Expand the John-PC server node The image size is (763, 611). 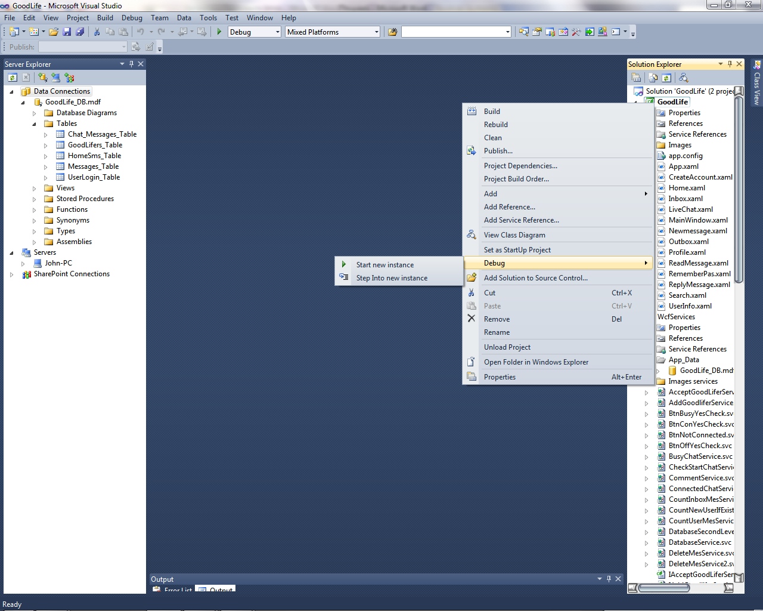23,264
